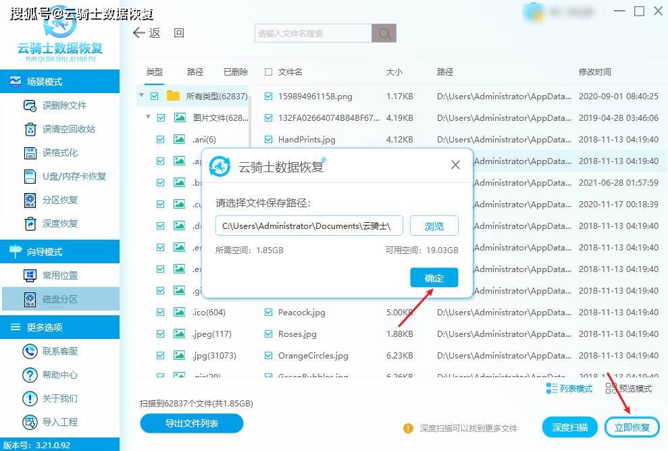Click the 误删除文件 sidebar icon
The height and width of the screenshot is (451, 668).
coord(30,105)
